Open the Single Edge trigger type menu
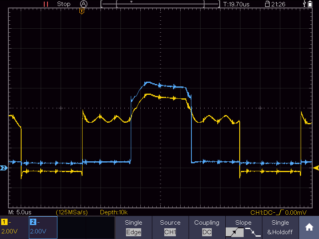Screen dimensions: 319x239 134,227
